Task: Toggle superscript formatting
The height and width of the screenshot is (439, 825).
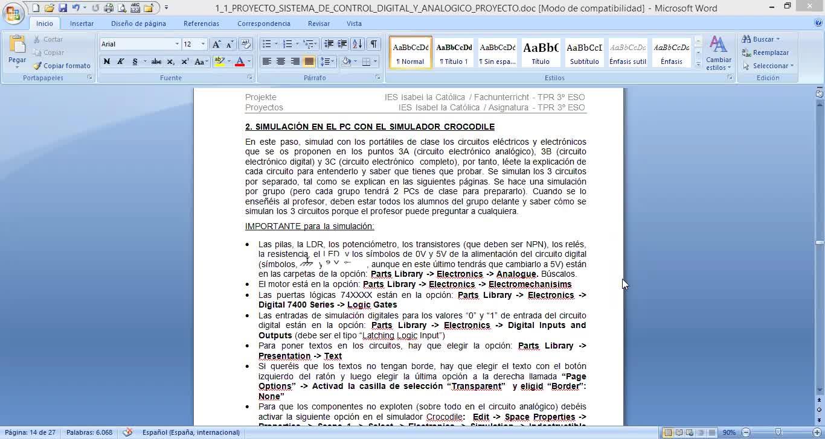Action: (x=185, y=62)
